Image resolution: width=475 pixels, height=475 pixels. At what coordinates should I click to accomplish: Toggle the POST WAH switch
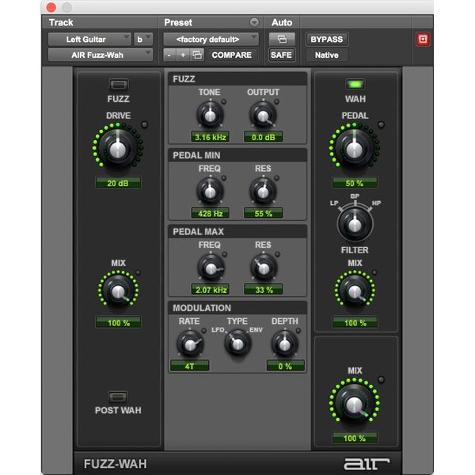click(x=118, y=397)
